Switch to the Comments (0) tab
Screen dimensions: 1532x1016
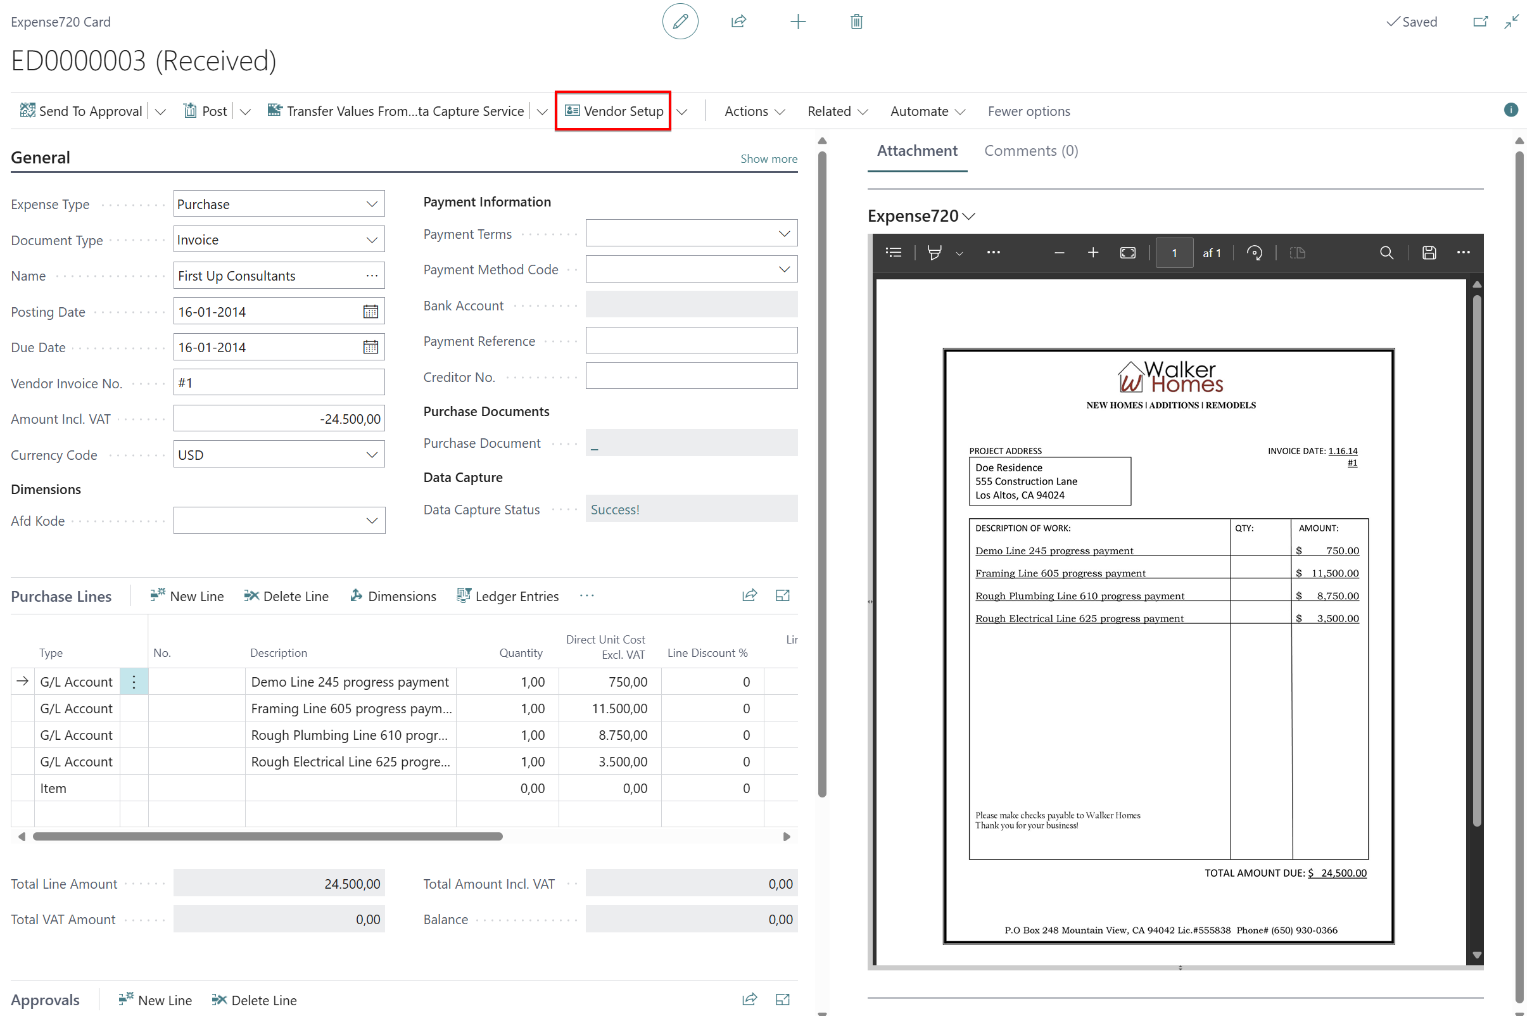click(1030, 150)
